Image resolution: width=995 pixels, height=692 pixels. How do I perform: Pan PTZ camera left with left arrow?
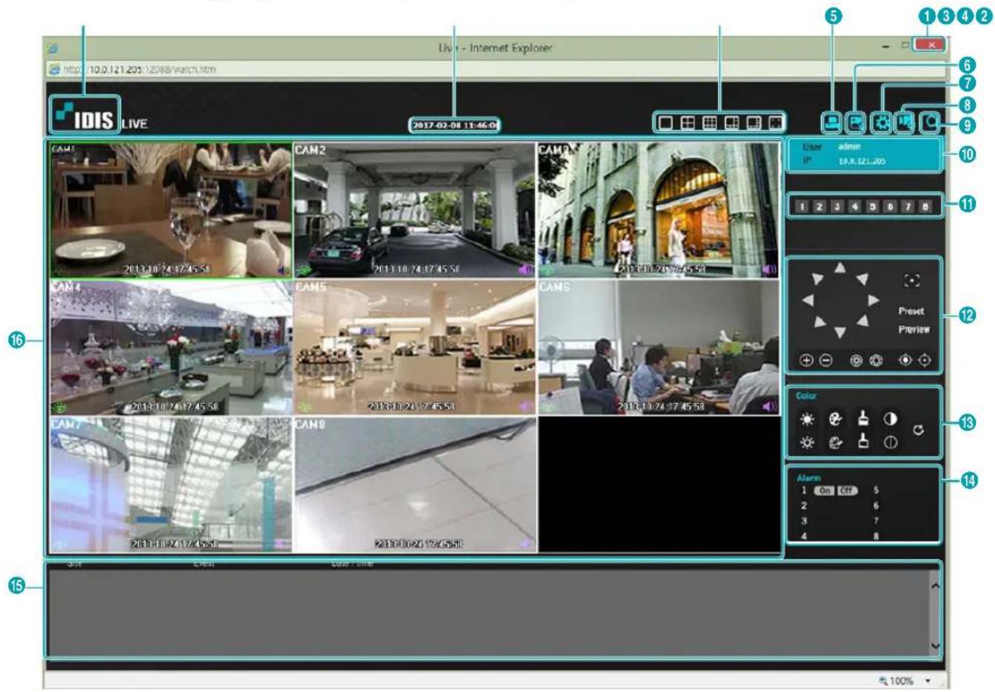pos(808,300)
